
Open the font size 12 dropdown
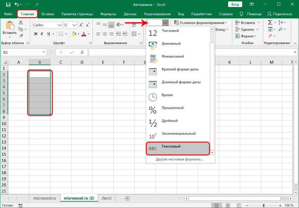click(75, 25)
